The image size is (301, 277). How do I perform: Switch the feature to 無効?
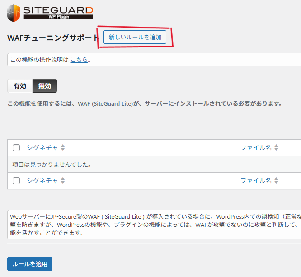pyautogui.click(x=45, y=86)
